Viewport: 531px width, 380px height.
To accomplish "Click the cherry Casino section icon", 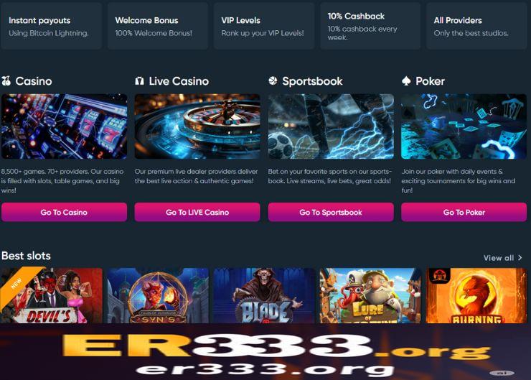I will pyautogui.click(x=6, y=81).
